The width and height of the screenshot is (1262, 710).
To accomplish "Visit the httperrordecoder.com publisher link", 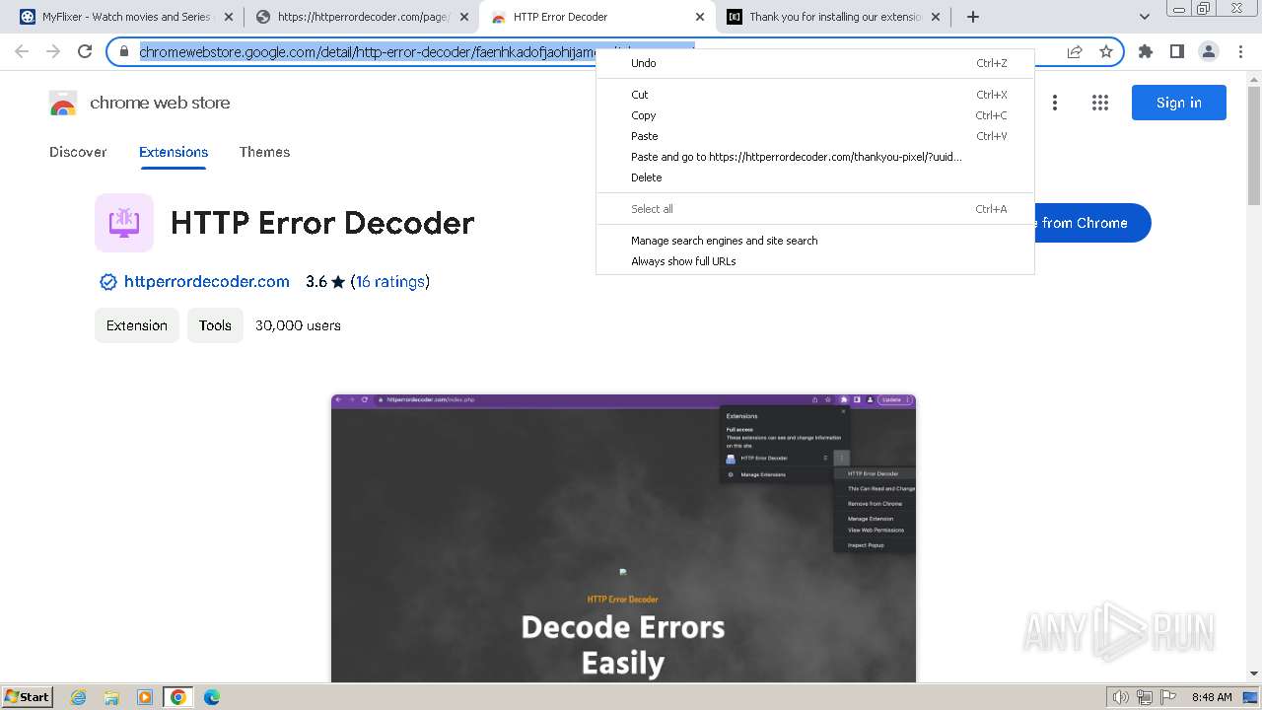I will pyautogui.click(x=207, y=282).
